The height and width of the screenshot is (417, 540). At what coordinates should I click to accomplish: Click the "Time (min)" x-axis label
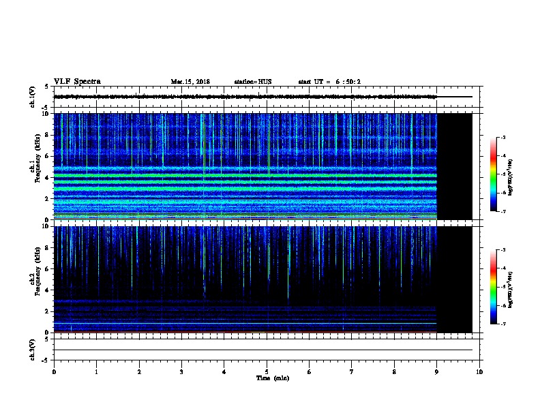tap(273, 378)
